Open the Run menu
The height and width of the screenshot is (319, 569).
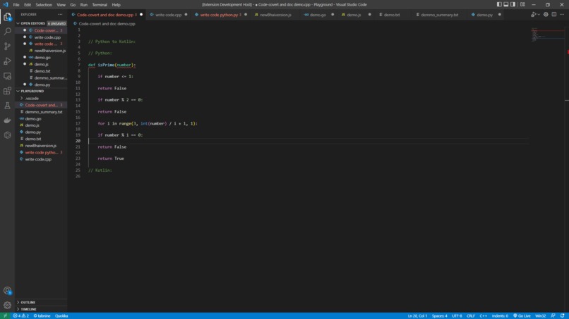[x=84, y=5]
